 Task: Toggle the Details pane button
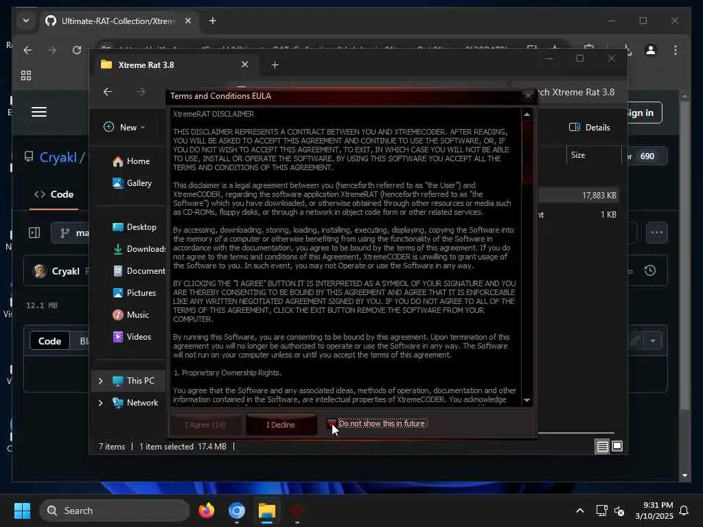(x=589, y=128)
